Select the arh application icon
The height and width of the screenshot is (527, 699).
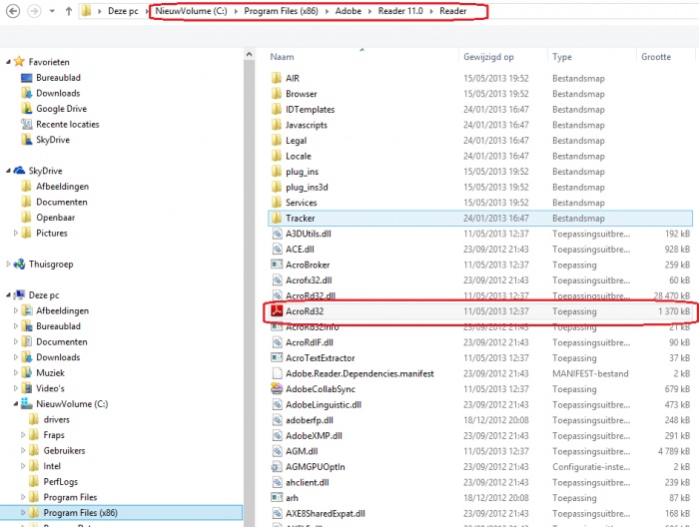(x=277, y=498)
